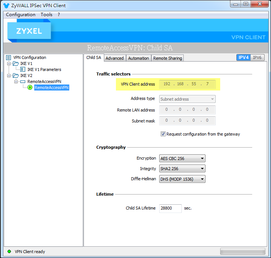The height and width of the screenshot is (258, 271).
Task: Click the IKE V2 folder icon
Action: coord(16,75)
